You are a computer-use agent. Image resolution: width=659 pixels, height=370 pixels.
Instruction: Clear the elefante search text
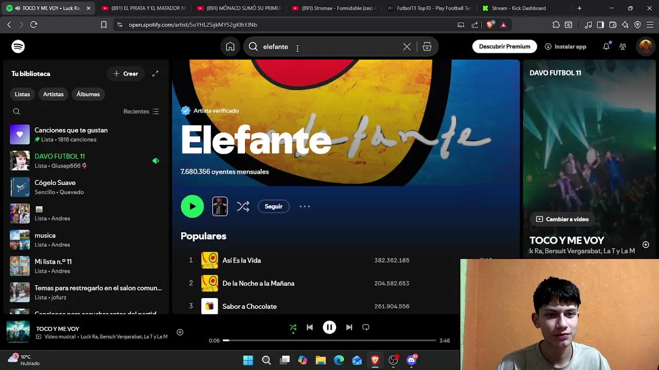(407, 47)
